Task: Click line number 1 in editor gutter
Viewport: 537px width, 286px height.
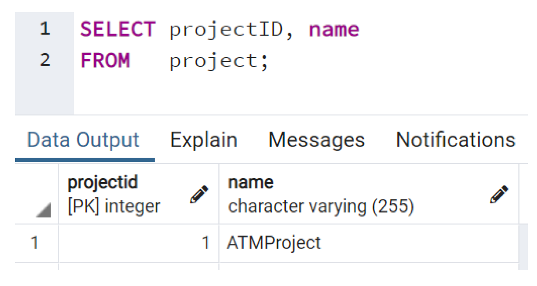Action: tap(45, 29)
